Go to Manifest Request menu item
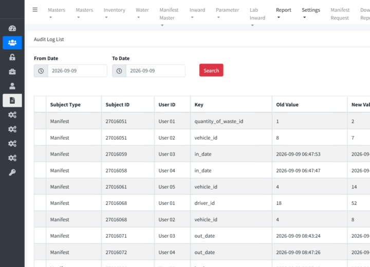This screenshot has height=267, width=370. point(340,14)
